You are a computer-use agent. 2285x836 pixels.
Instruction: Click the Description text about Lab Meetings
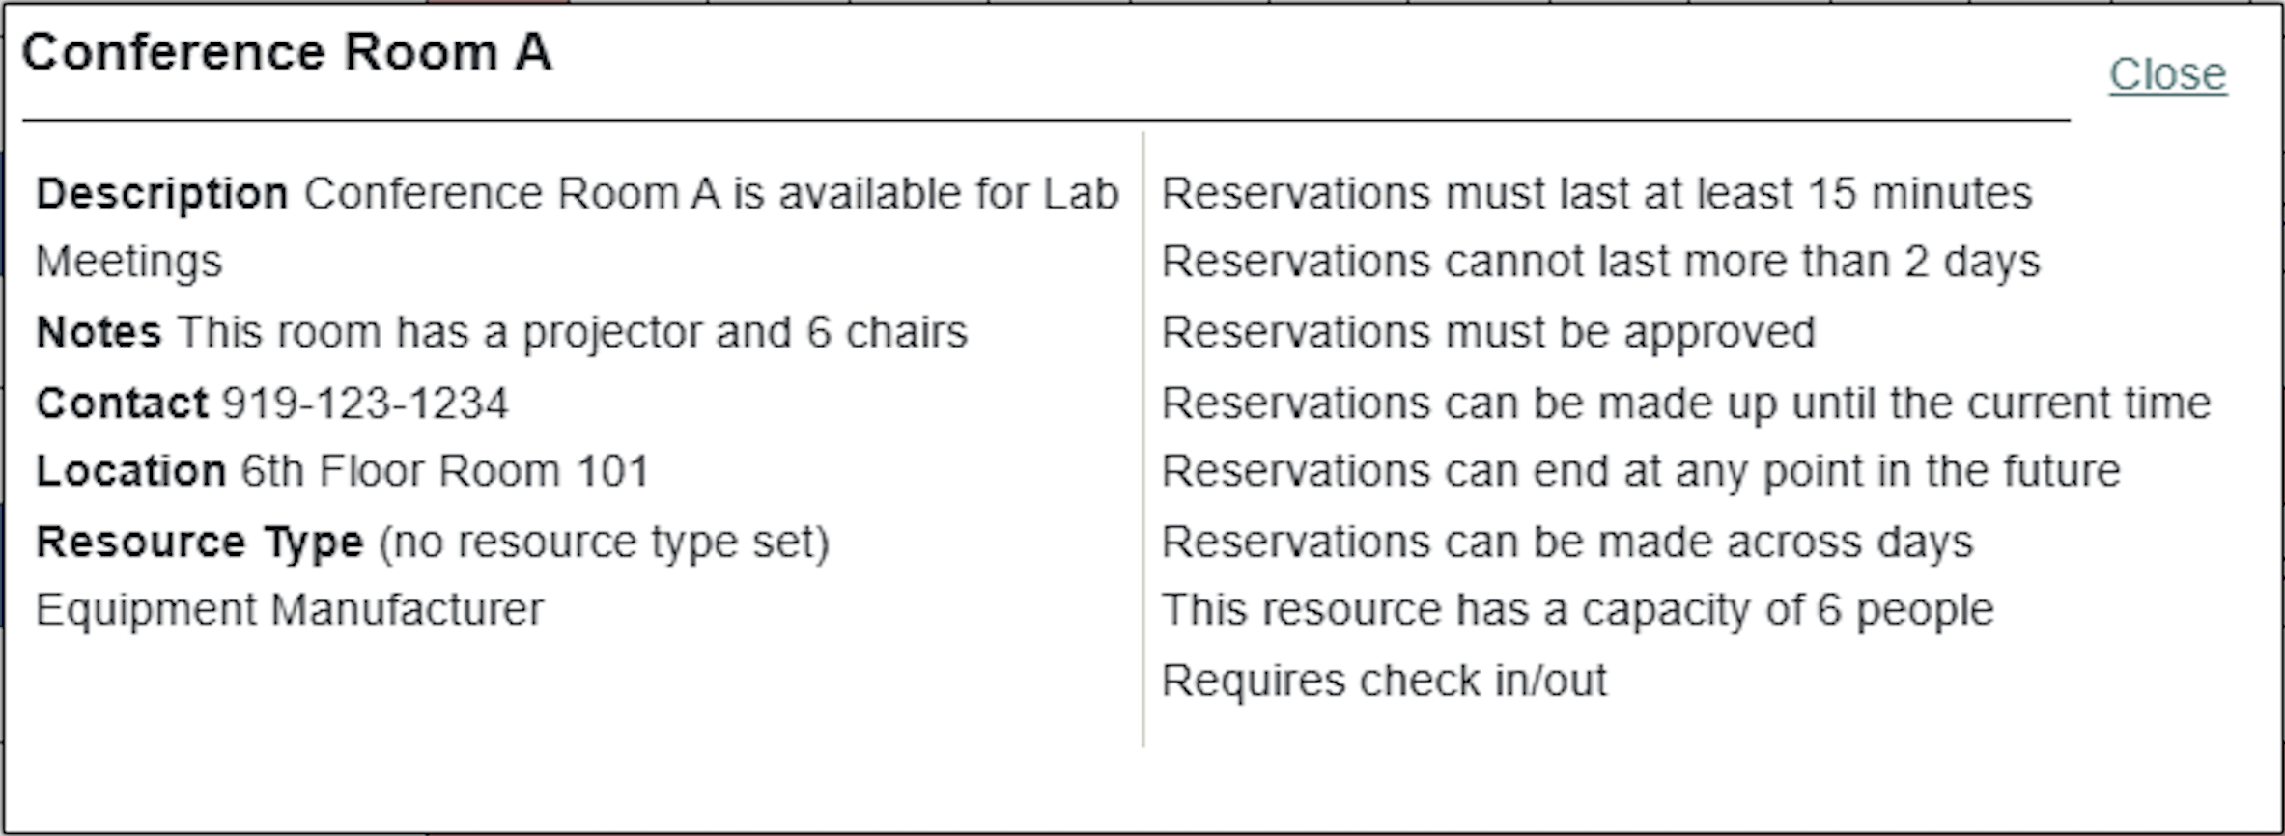[x=705, y=191]
